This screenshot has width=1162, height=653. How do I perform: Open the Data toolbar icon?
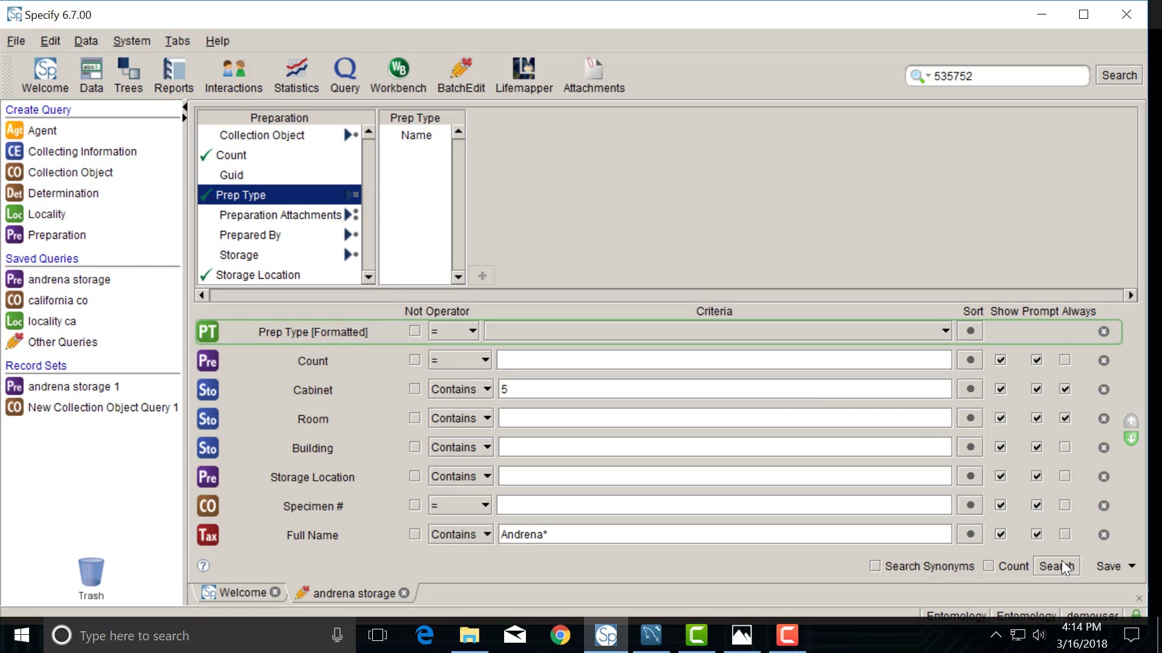coord(91,76)
